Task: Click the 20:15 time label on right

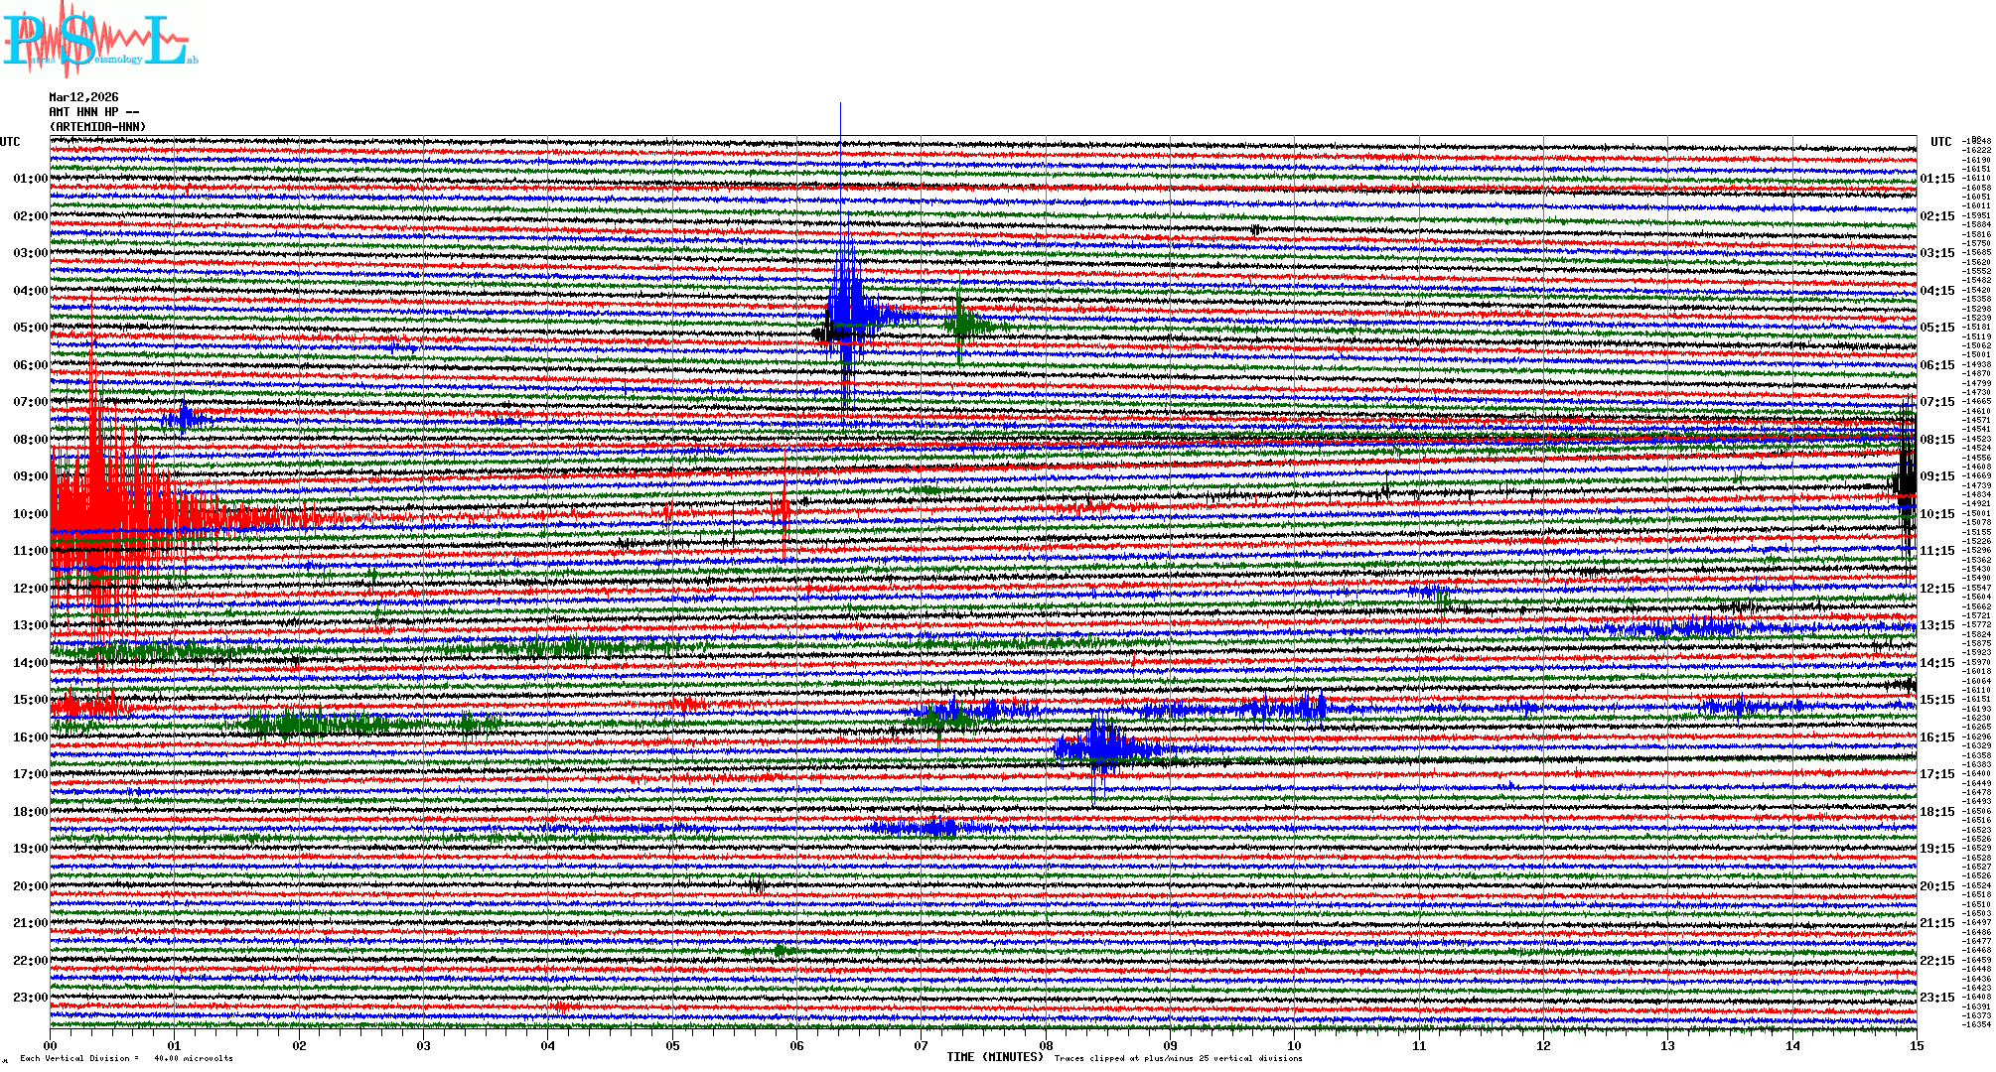Action: [x=1936, y=886]
